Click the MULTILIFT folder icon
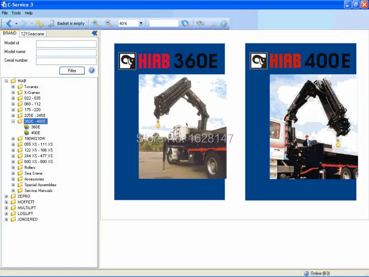The height and width of the screenshot is (277, 369). [x=13, y=208]
